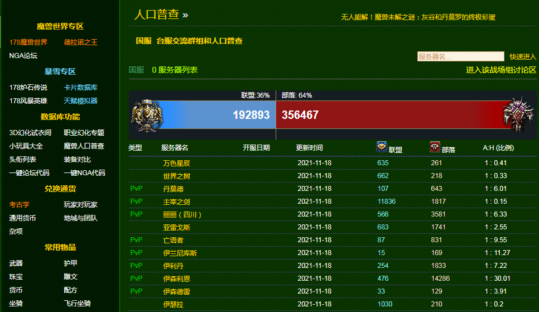Image resolution: width=539 pixels, height=312 pixels.
Task: Click the A:H (比例) column header
Action: tap(498, 148)
